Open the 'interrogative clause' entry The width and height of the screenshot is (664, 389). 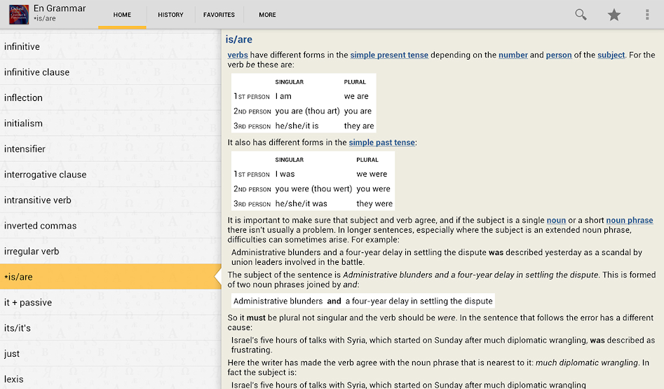point(45,175)
